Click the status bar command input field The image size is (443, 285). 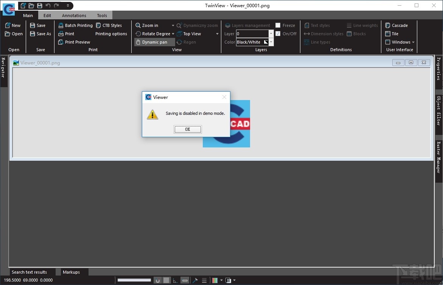point(134,280)
